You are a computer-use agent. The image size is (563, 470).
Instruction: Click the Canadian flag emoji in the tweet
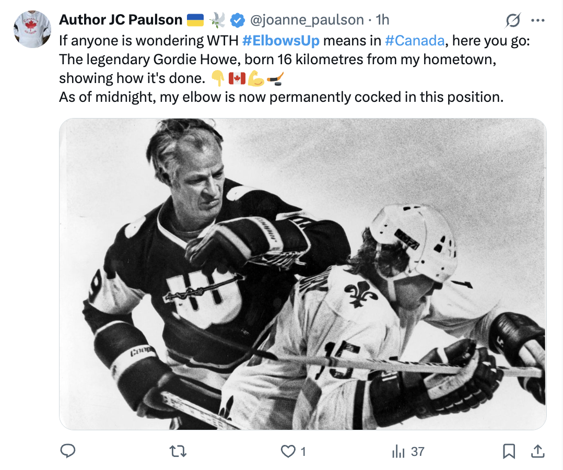tap(237, 78)
